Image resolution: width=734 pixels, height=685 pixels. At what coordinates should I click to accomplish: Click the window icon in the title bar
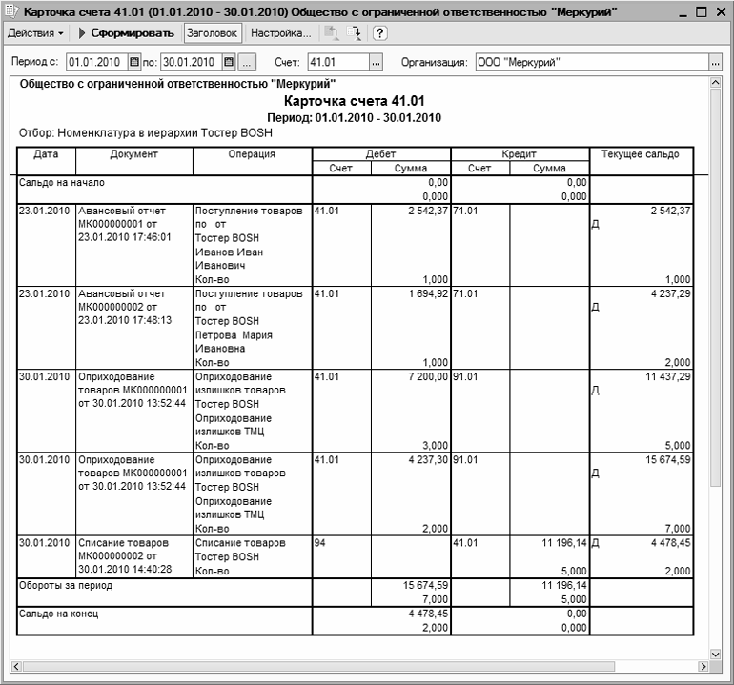pyautogui.click(x=11, y=11)
